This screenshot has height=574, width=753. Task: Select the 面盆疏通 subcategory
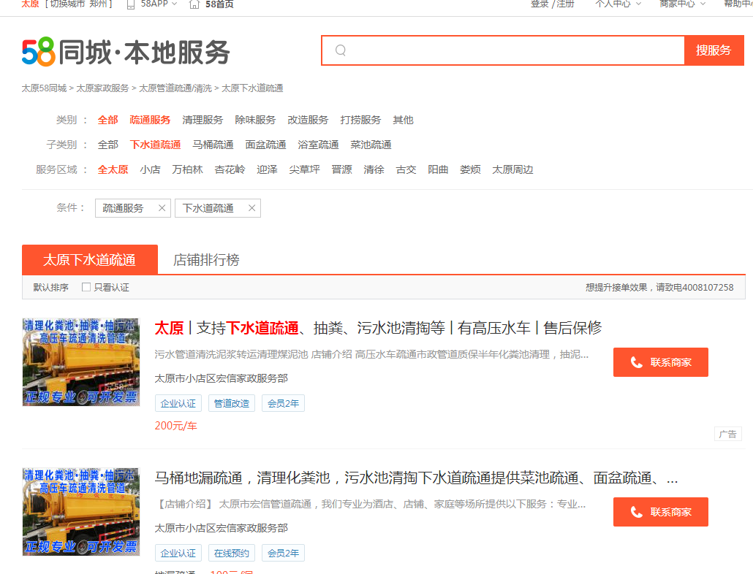(265, 145)
